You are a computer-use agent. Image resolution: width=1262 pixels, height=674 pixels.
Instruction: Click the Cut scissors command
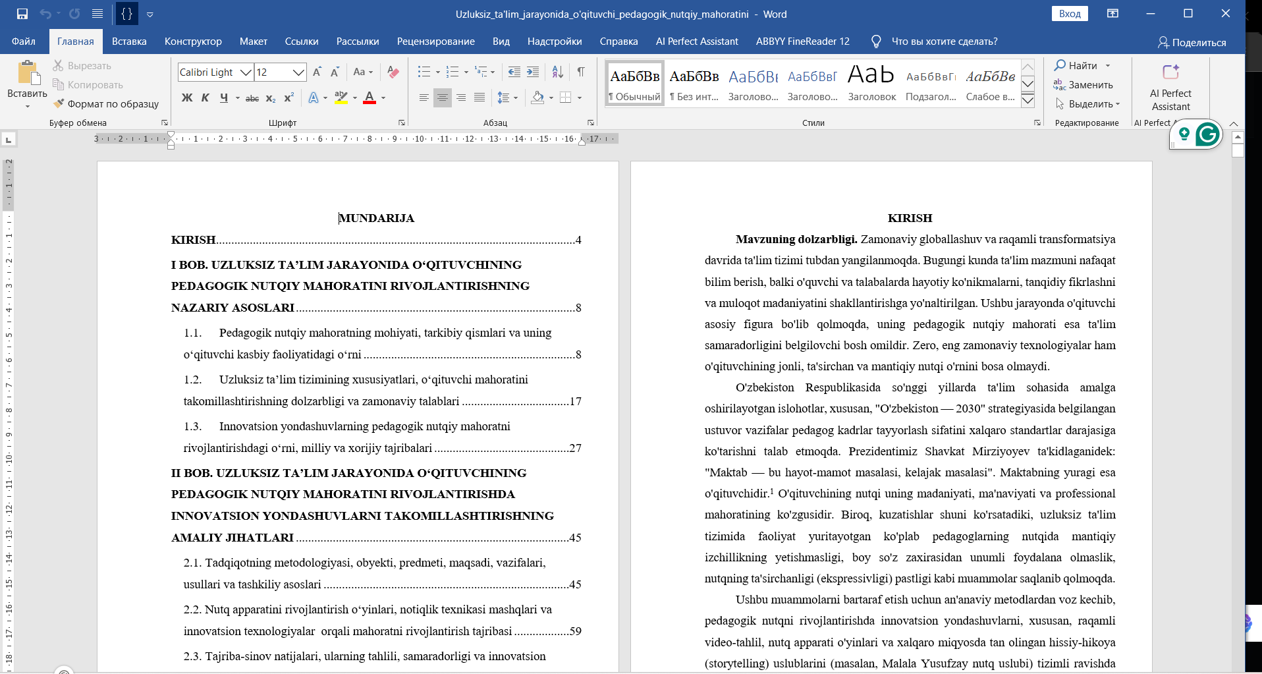click(x=82, y=65)
